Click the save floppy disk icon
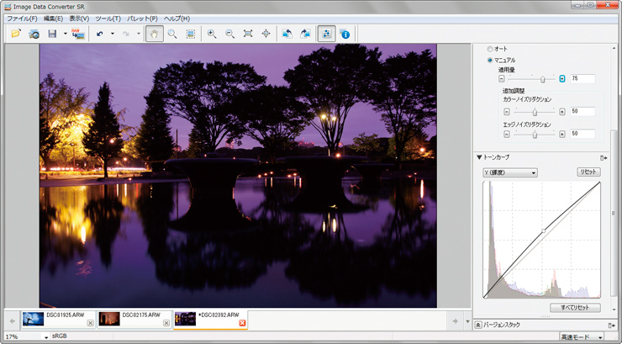This screenshot has height=344, width=622. 52,34
